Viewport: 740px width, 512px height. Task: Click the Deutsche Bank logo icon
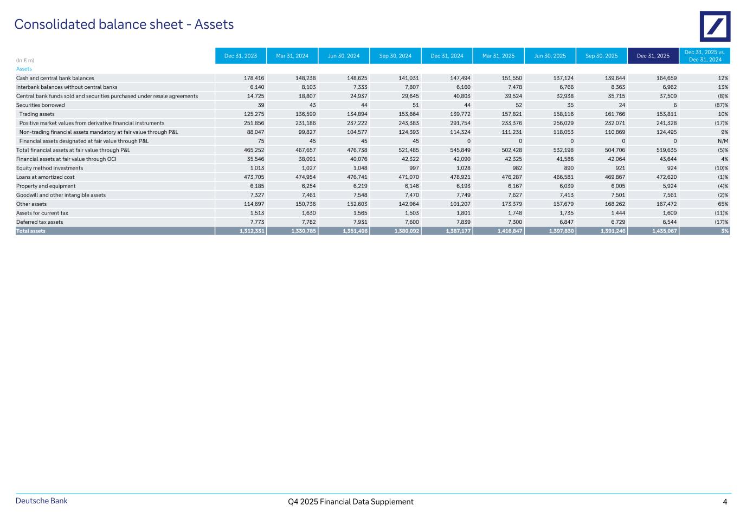(x=715, y=26)
